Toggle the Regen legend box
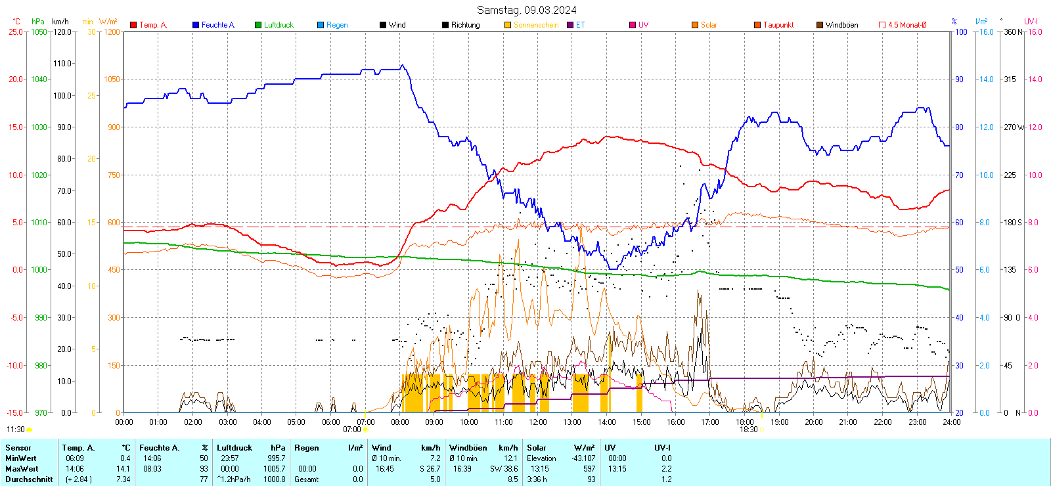 point(321,25)
